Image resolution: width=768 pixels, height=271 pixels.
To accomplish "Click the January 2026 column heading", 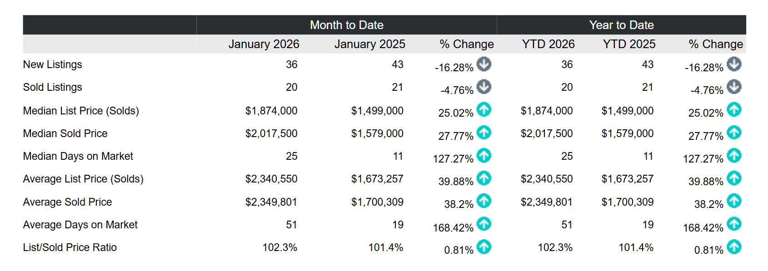I will point(264,44).
